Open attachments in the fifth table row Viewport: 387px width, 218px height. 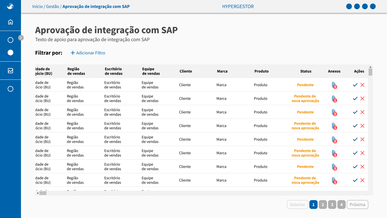[334, 140]
